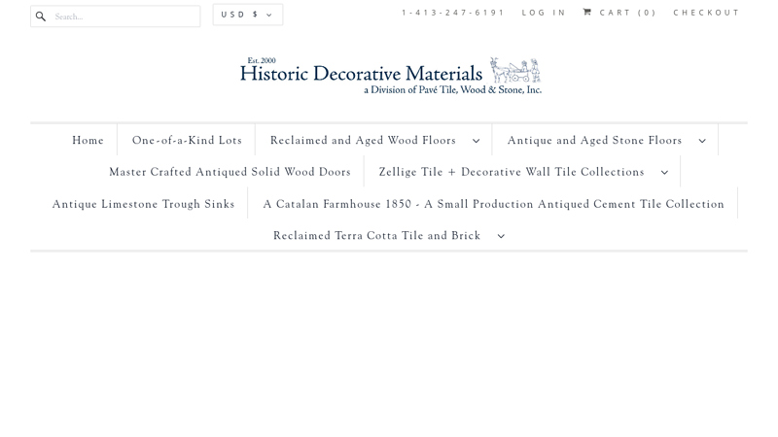Open the USD $ currency dropdown
The height and width of the screenshot is (437, 778).
248,15
